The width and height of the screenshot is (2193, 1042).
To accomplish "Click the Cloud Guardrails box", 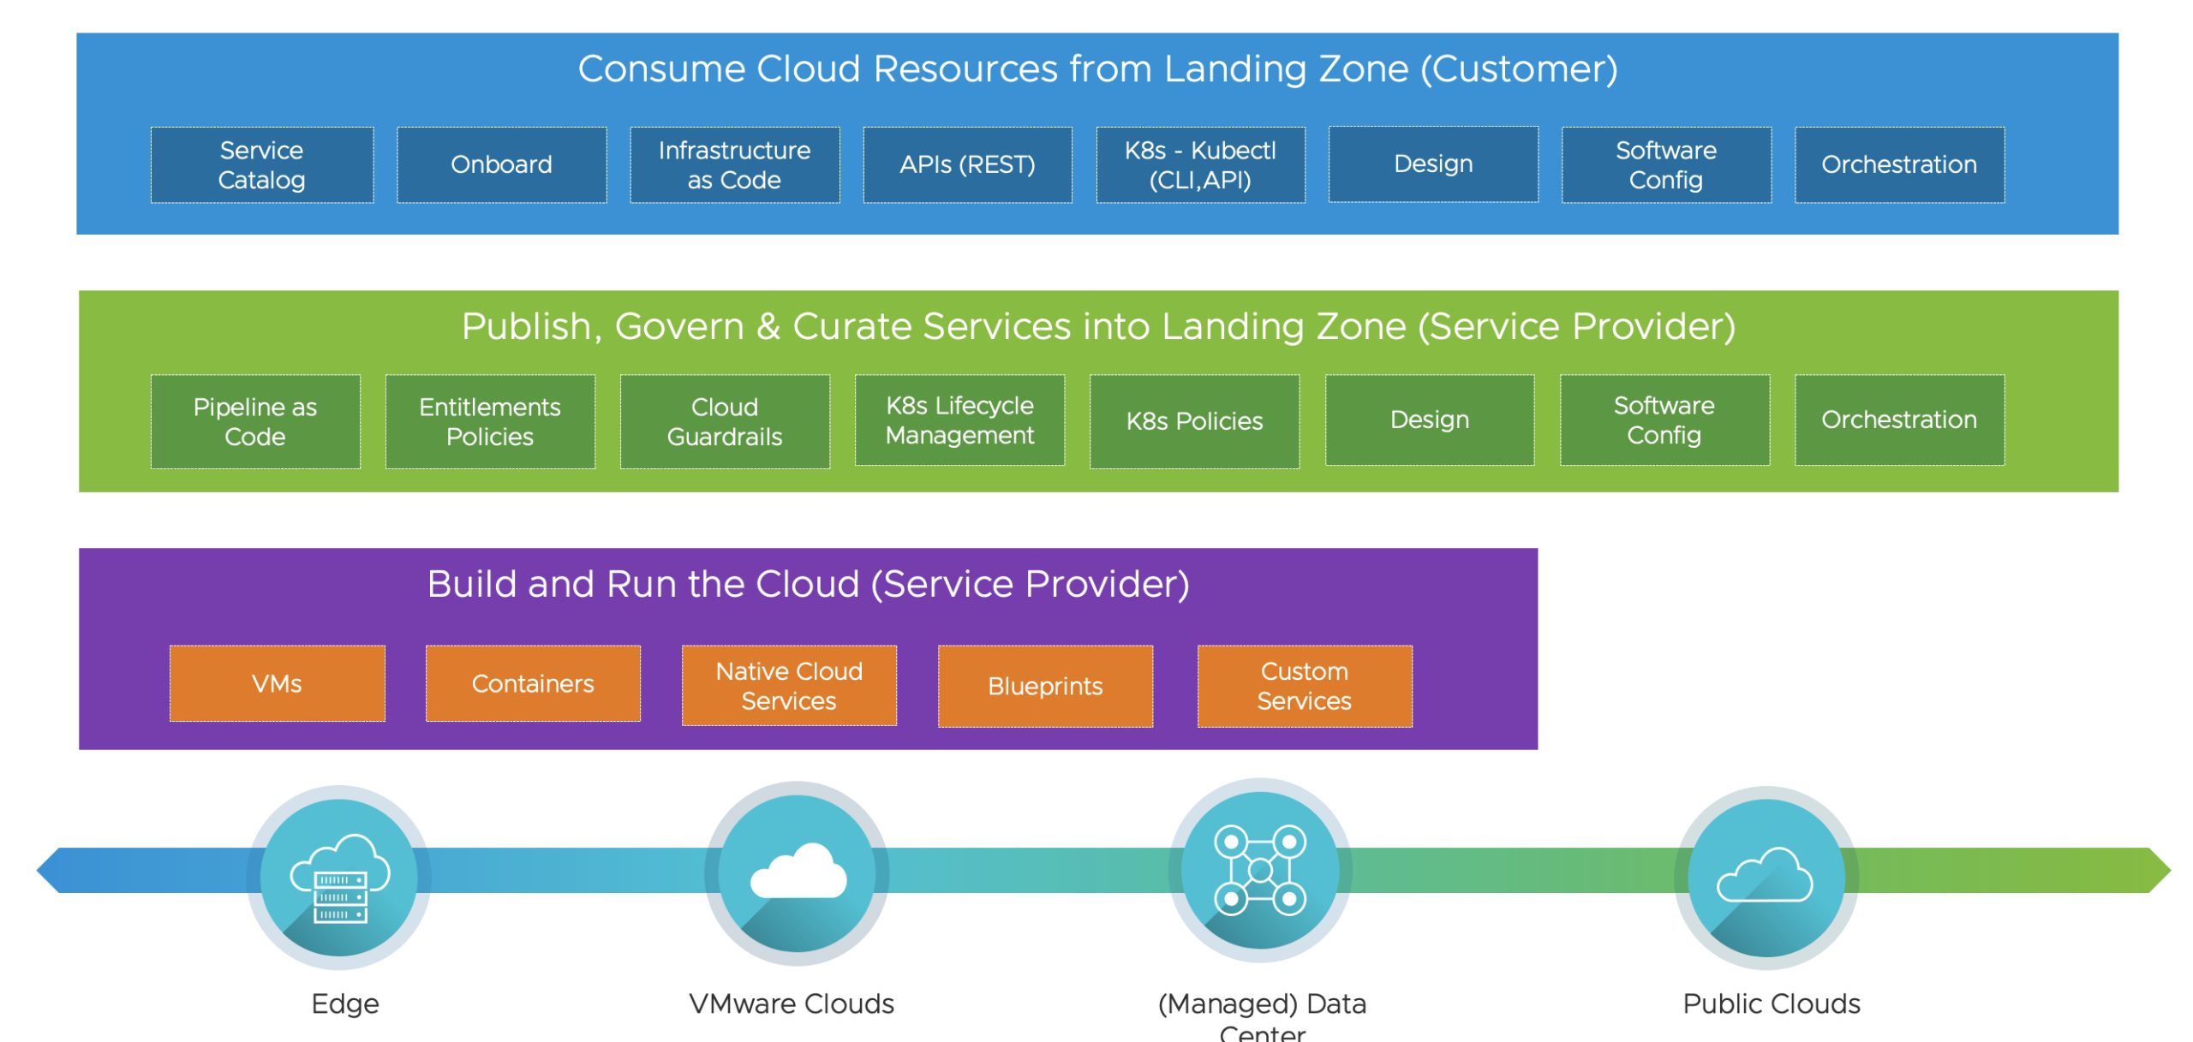I will coord(725,421).
